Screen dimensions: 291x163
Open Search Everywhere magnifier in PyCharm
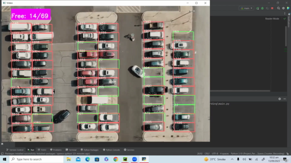(278, 8)
